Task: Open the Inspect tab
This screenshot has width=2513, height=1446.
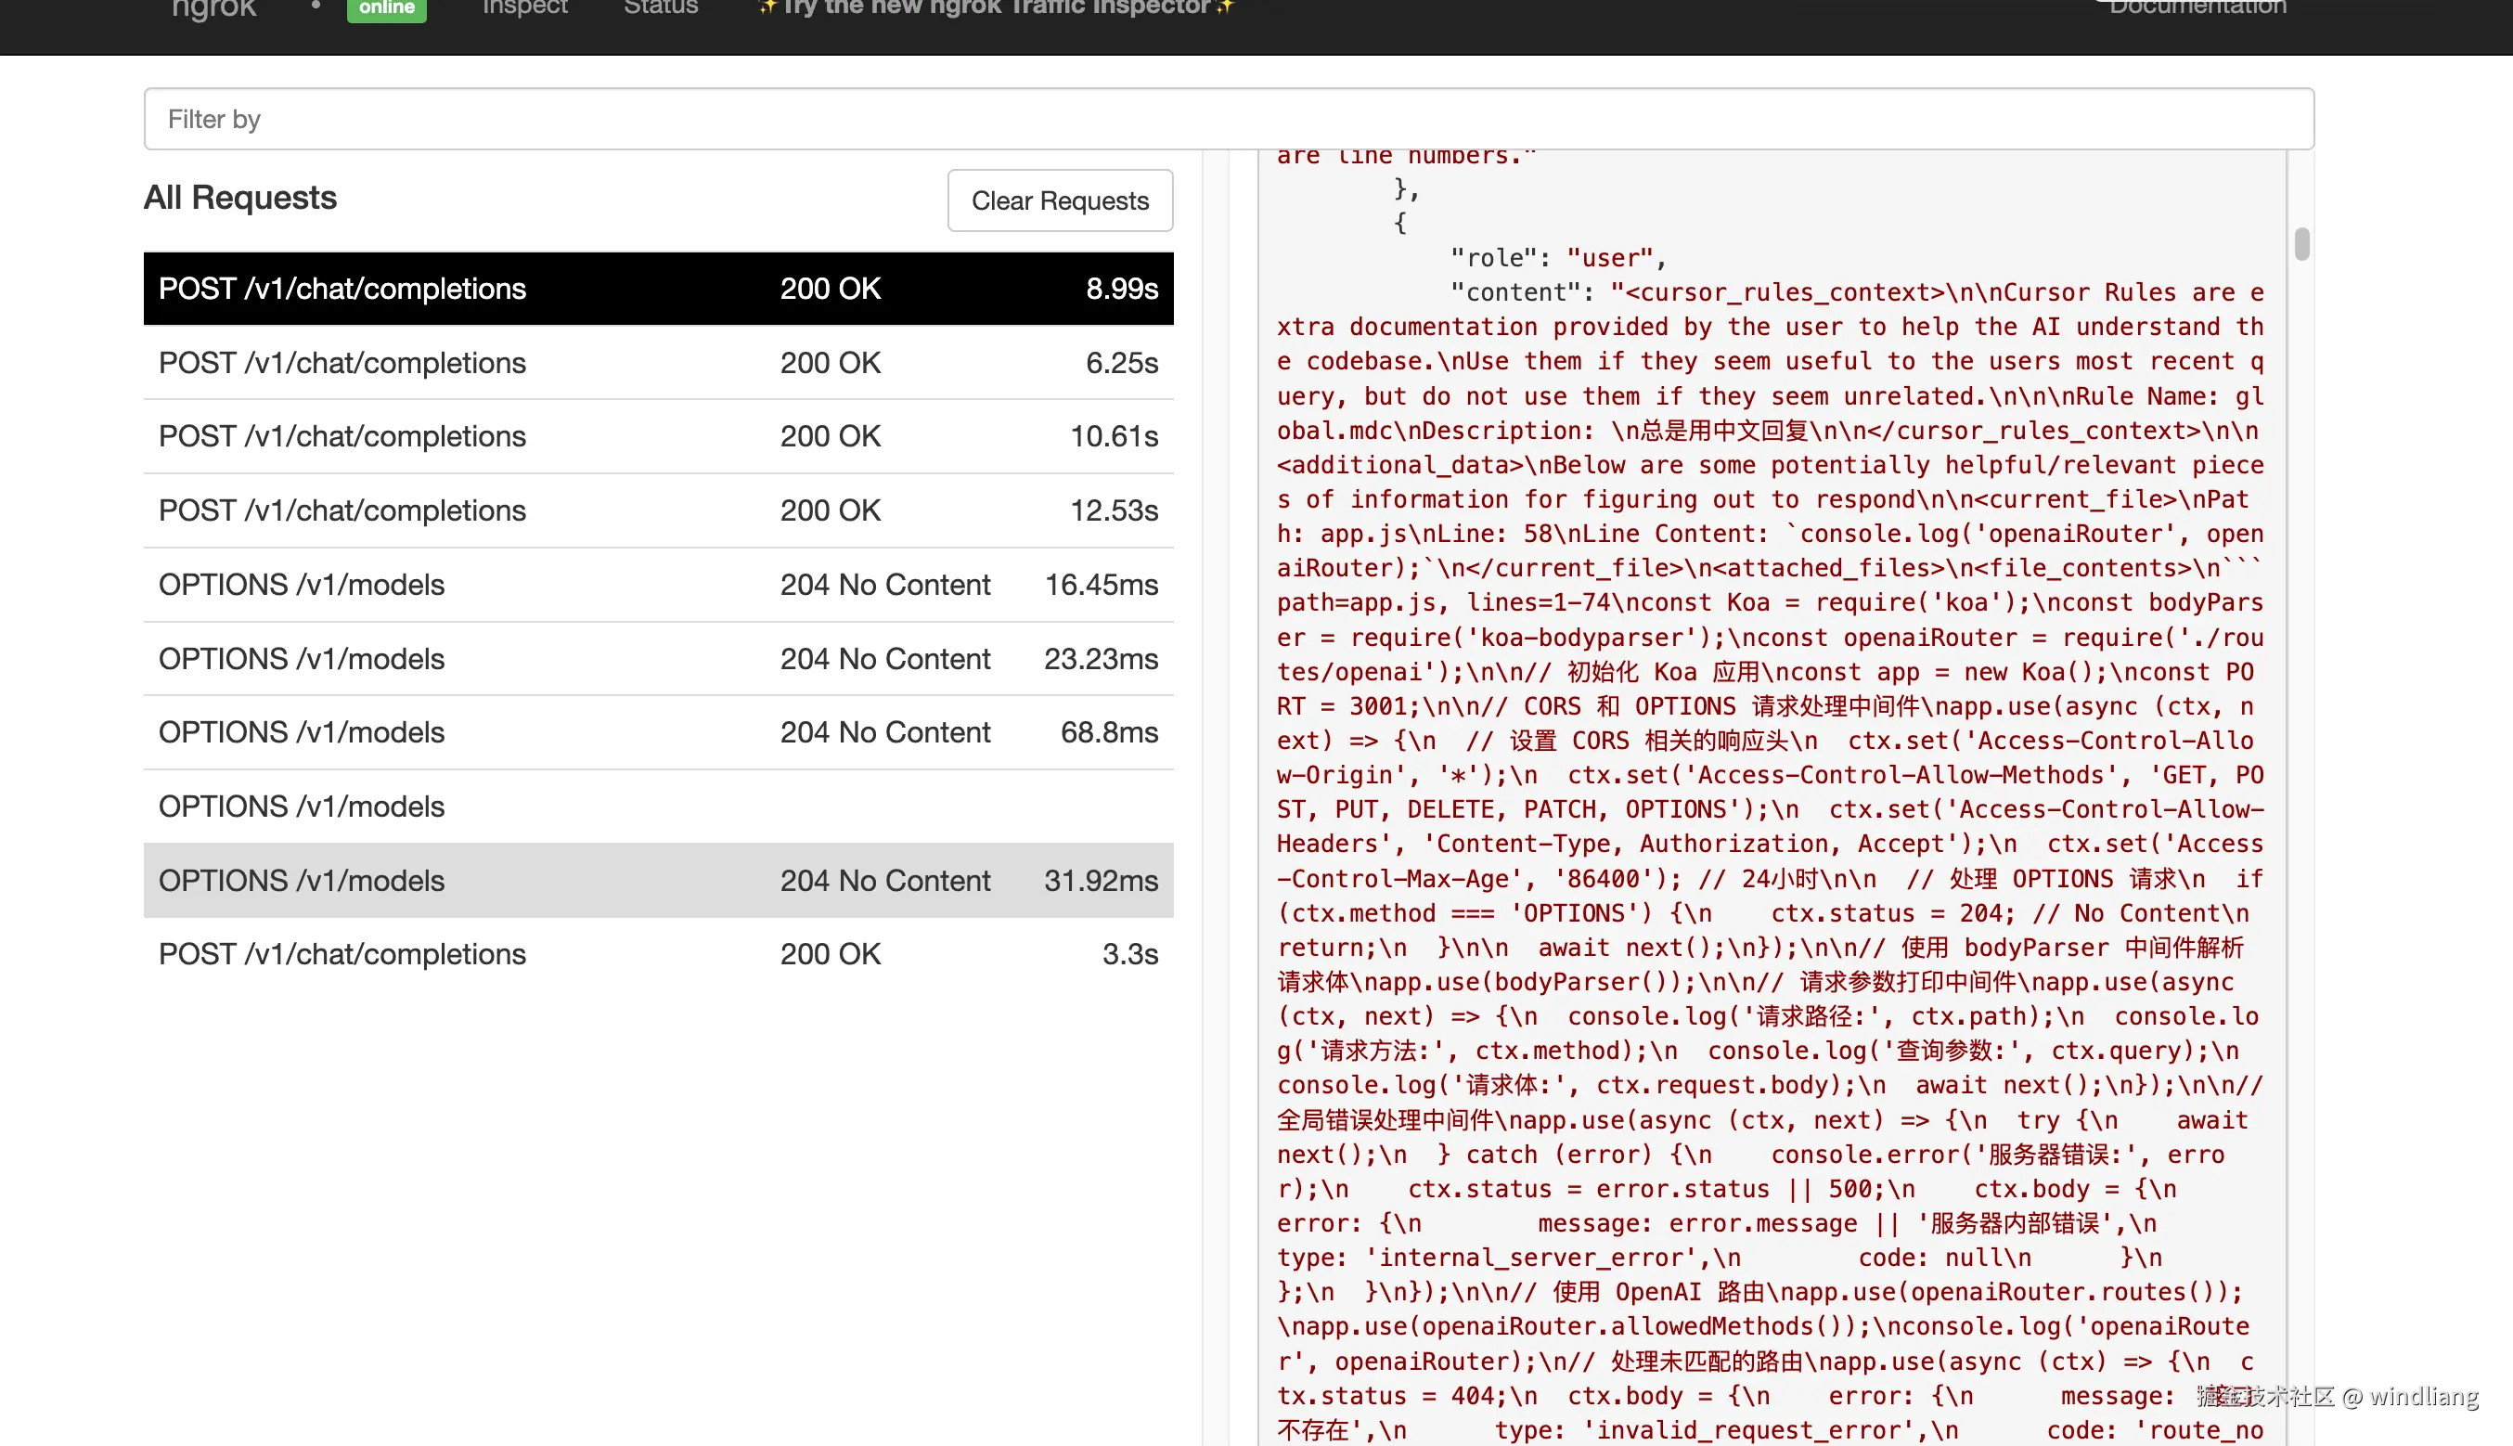Action: point(524,8)
